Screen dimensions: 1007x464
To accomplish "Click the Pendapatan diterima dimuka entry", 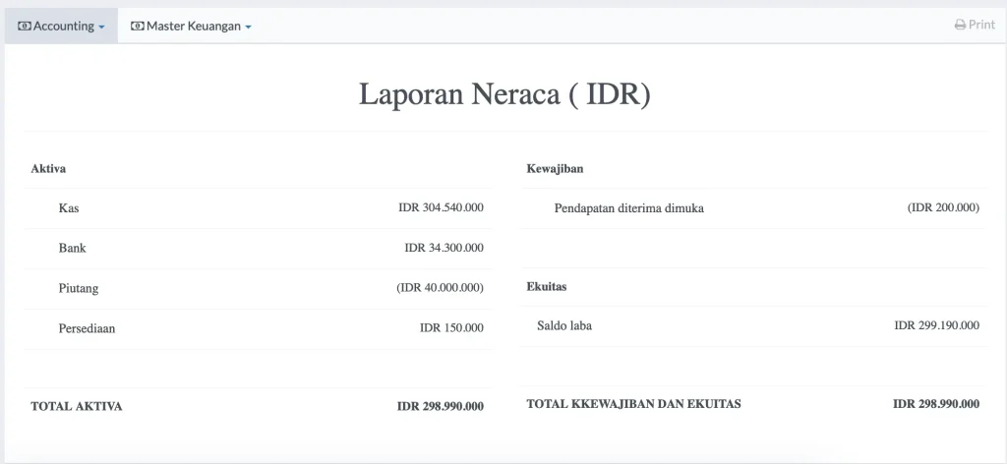I will pos(628,208).
